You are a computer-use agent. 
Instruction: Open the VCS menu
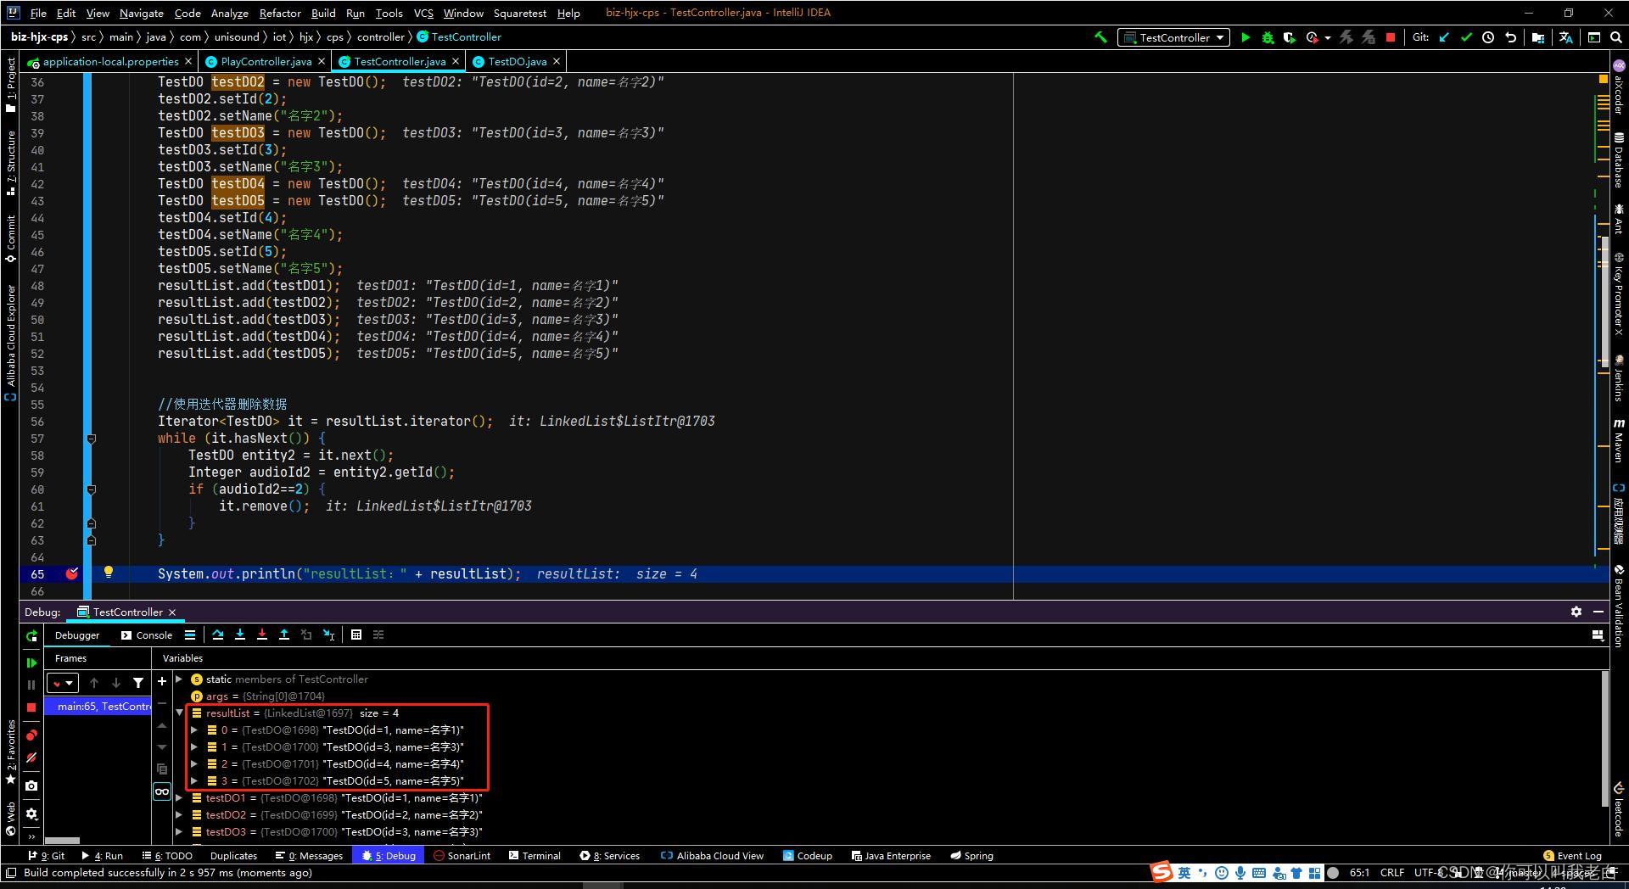coord(423,13)
